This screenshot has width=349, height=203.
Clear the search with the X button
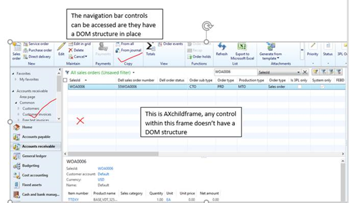305,72
